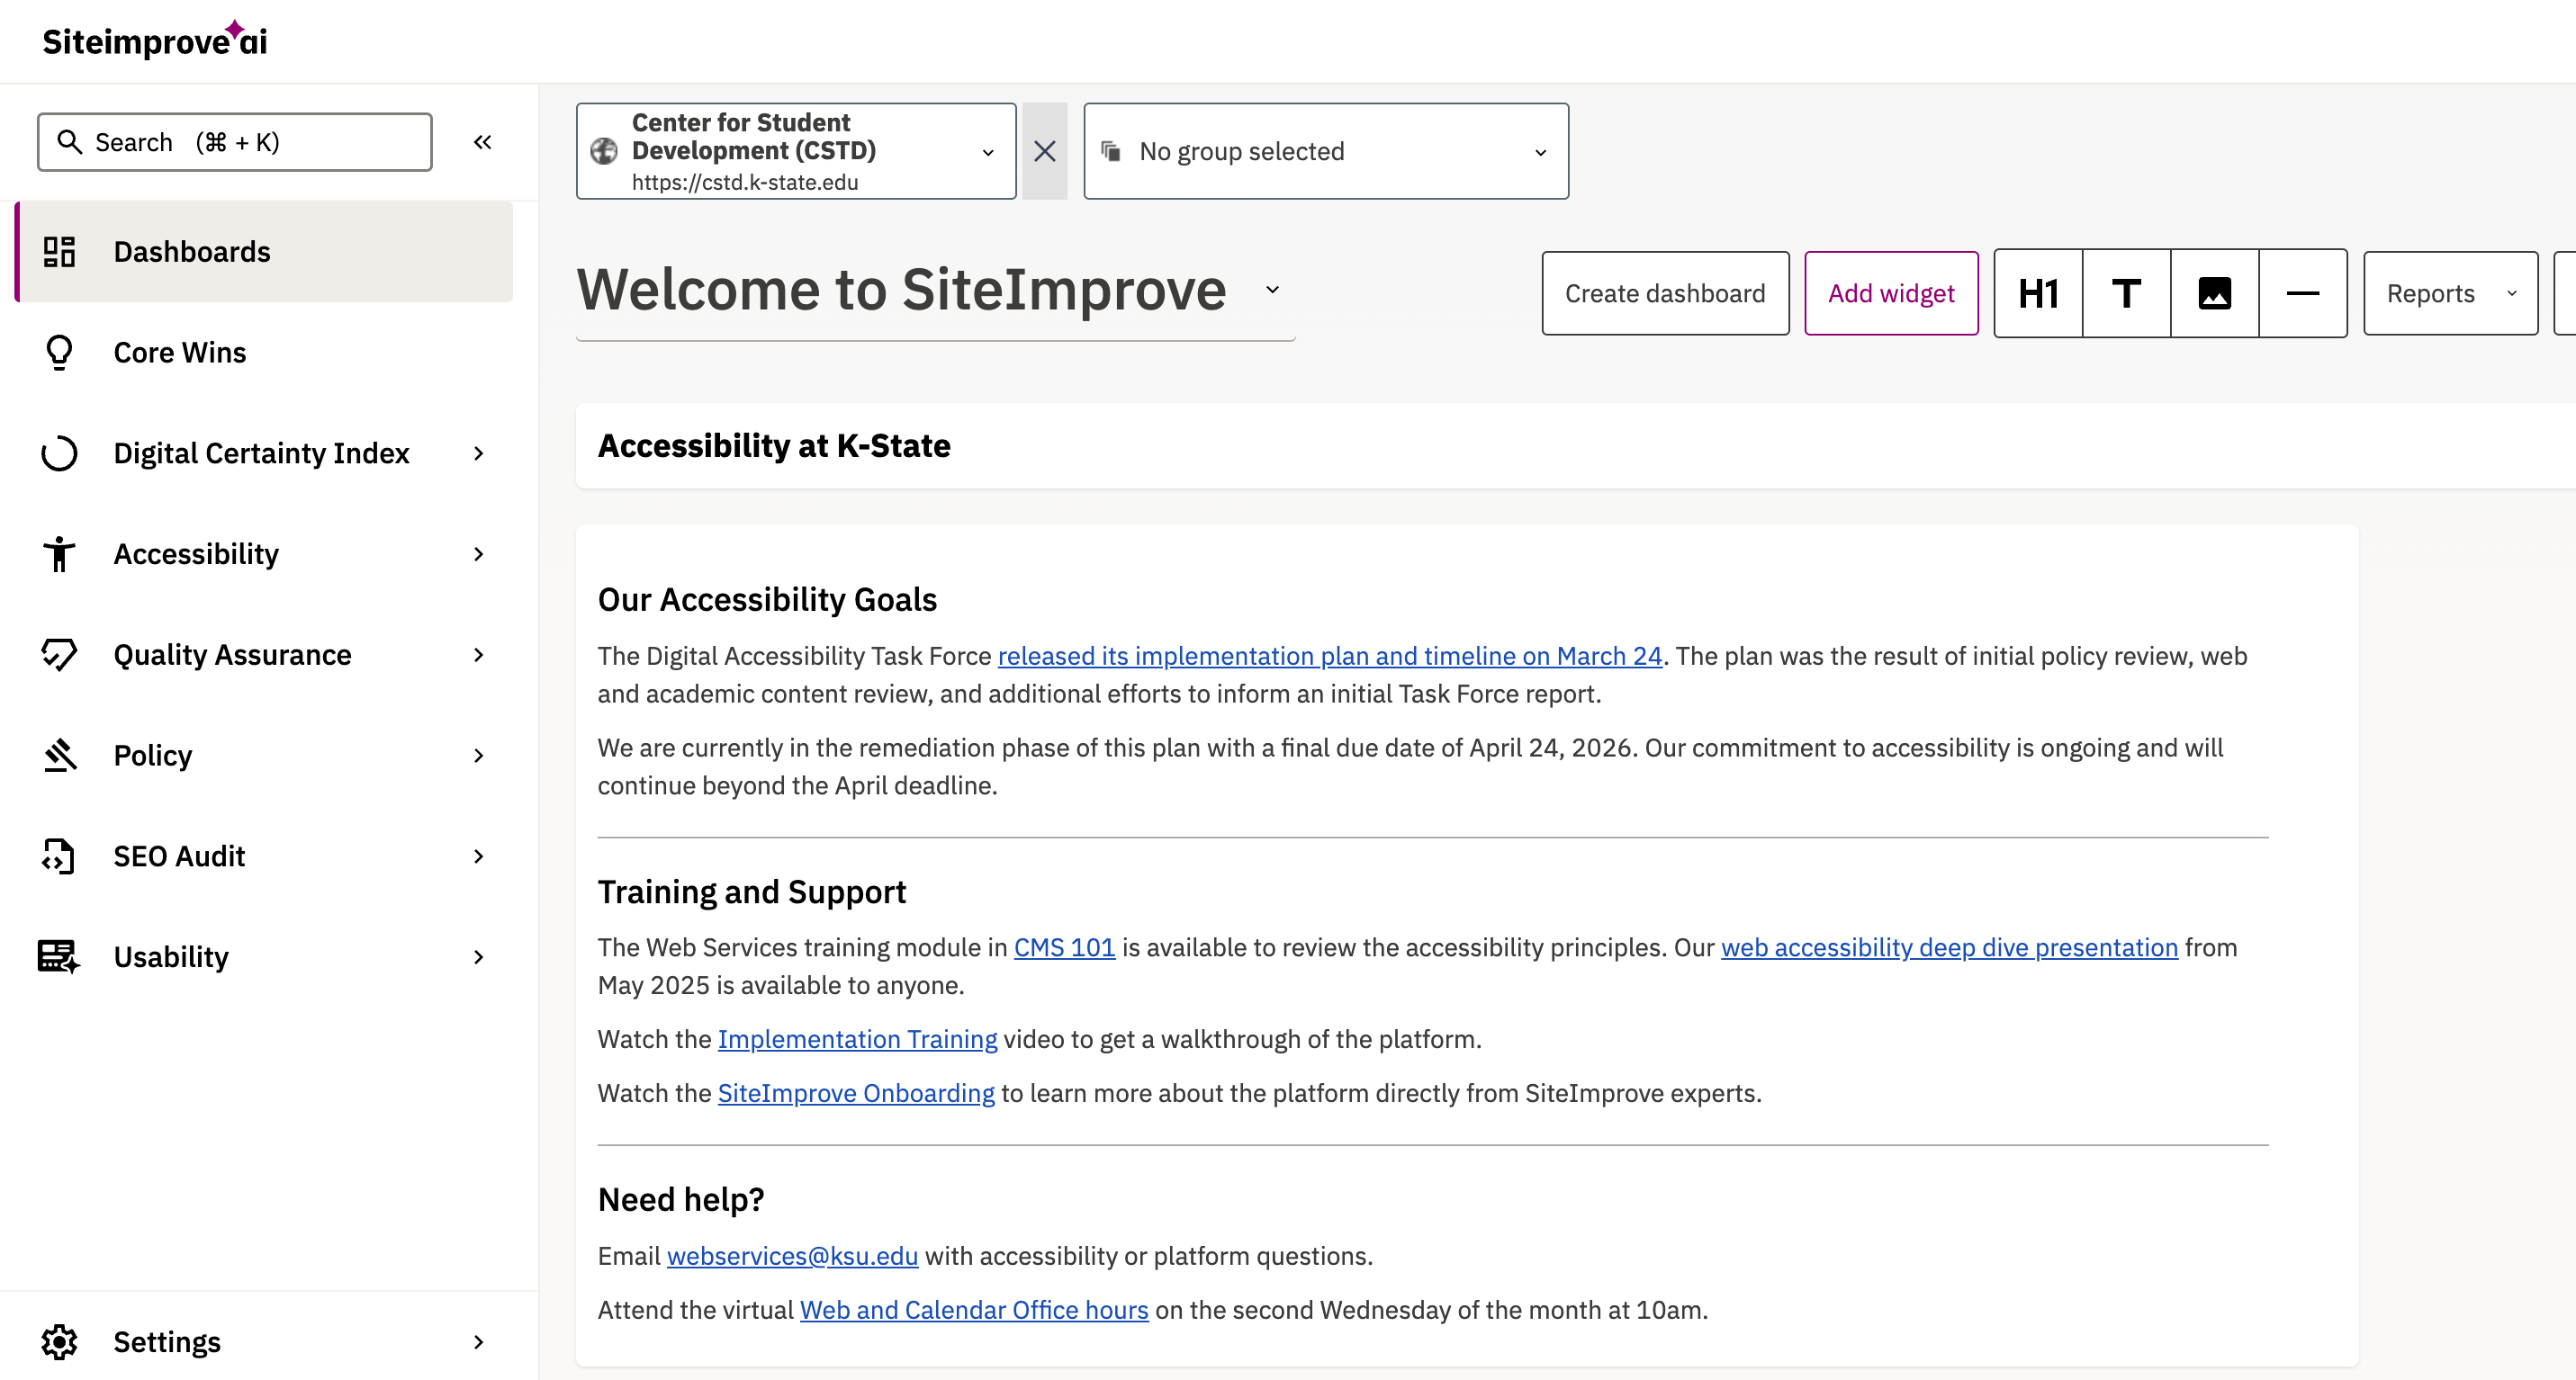The height and width of the screenshot is (1380, 2576).
Task: Open Digital Certainty Index via its circular icon
Action: [x=59, y=453]
